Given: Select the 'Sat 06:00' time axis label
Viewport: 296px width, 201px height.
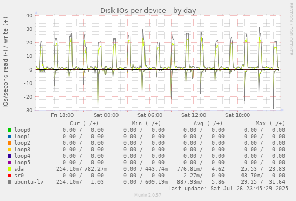Looking at the screenshot, I should point(150,115).
